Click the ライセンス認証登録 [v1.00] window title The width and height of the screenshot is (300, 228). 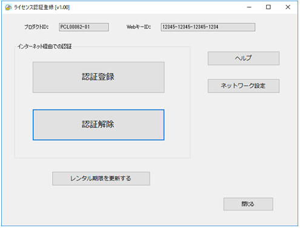[42, 7]
